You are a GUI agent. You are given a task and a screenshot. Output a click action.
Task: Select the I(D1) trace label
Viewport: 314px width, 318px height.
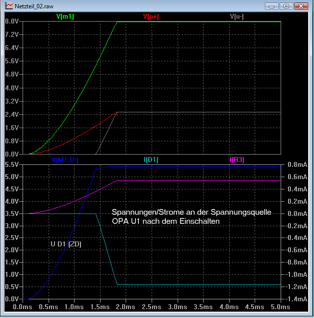(151, 160)
